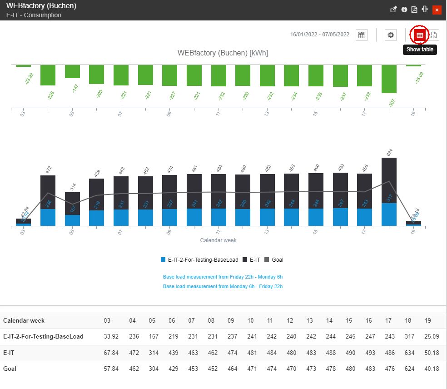Open chart settings gear
This screenshot has width=447, height=389.
391,35
